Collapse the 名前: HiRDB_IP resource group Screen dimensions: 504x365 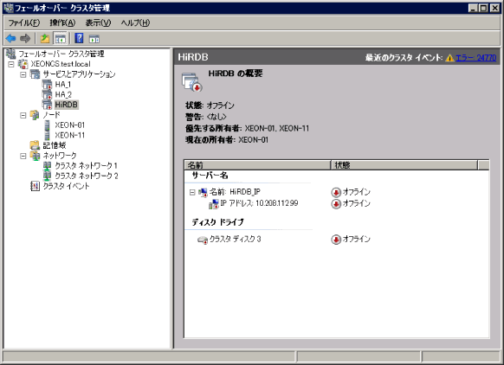(192, 192)
